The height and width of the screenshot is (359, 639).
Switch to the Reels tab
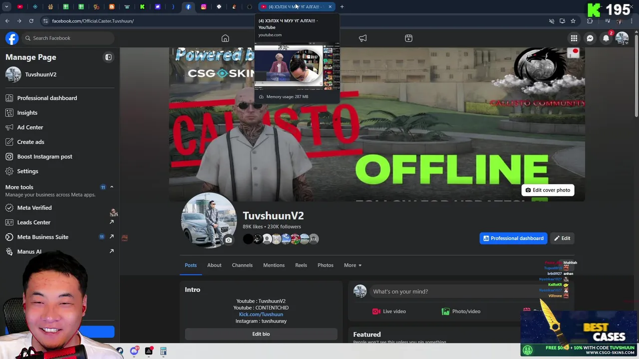coord(301,265)
